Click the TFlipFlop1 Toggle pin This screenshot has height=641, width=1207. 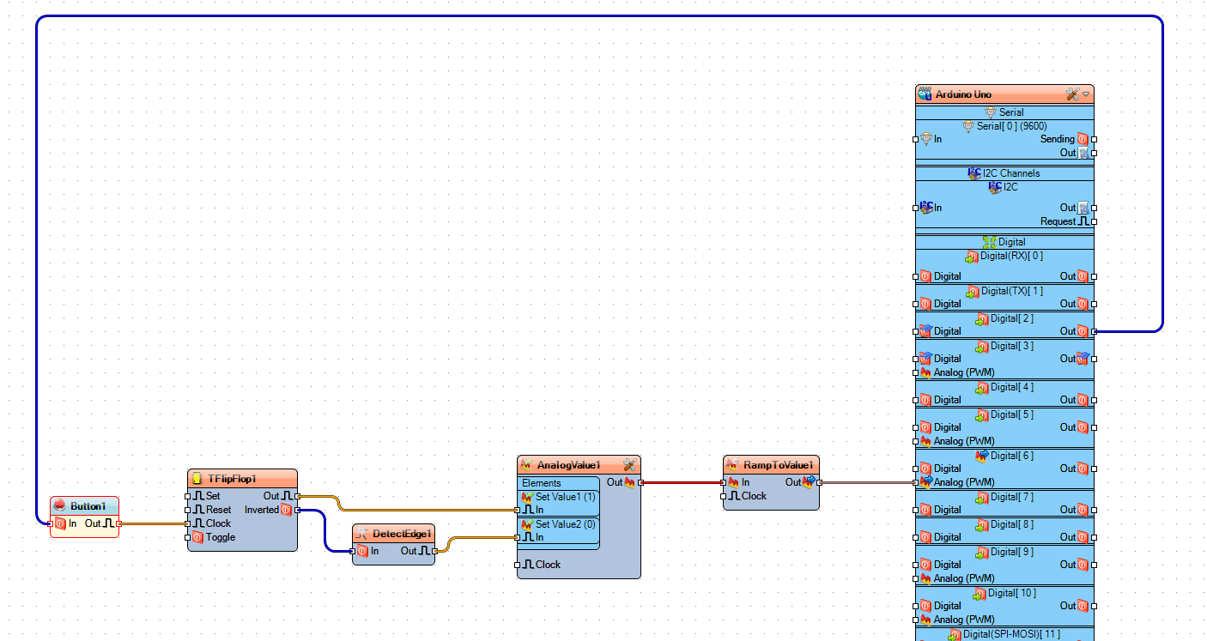(x=188, y=537)
